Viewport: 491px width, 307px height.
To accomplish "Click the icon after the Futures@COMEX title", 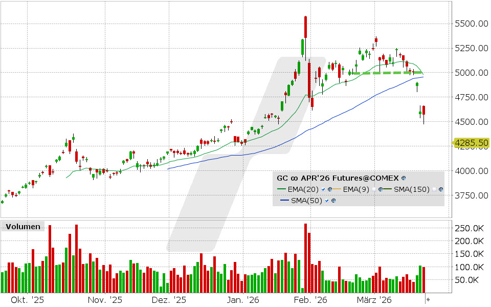I will click(404, 179).
